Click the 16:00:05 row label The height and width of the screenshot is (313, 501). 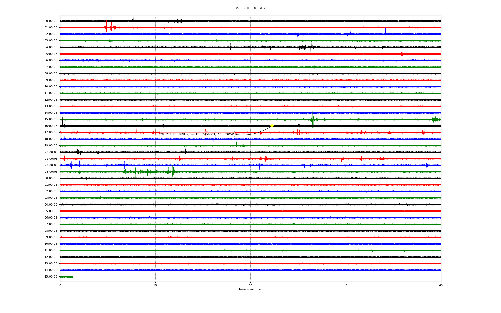click(x=51, y=126)
